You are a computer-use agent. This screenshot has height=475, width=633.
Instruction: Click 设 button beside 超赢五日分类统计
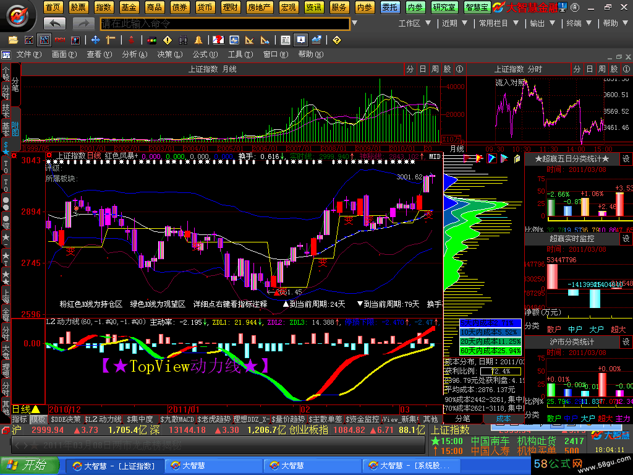pos(626,159)
